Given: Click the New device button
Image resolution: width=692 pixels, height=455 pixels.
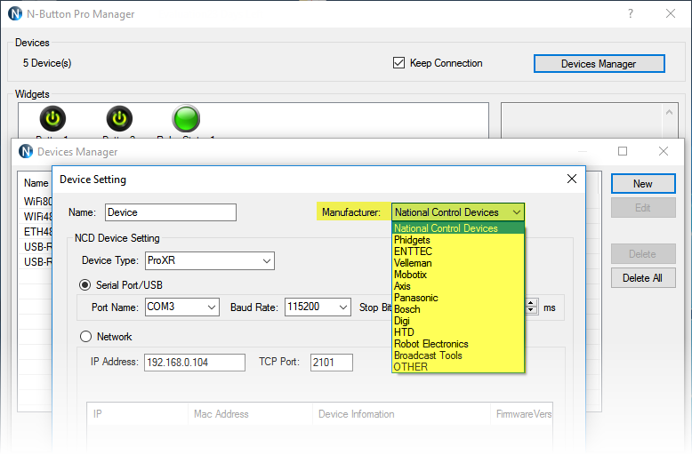Looking at the screenshot, I should coord(643,183).
